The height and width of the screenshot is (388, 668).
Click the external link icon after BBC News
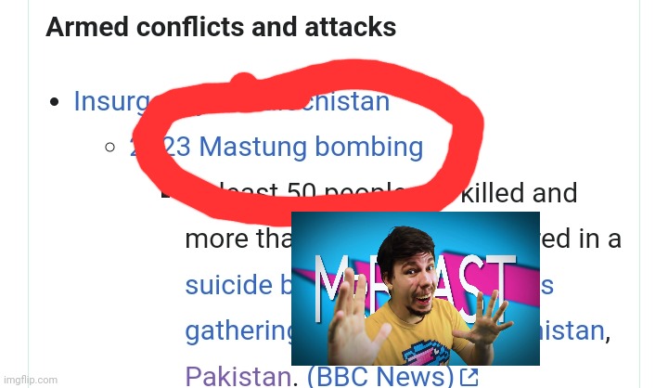(x=469, y=377)
